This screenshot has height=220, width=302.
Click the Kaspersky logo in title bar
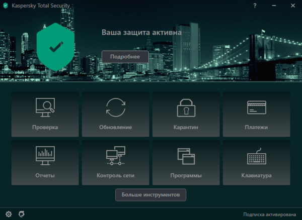(6, 6)
